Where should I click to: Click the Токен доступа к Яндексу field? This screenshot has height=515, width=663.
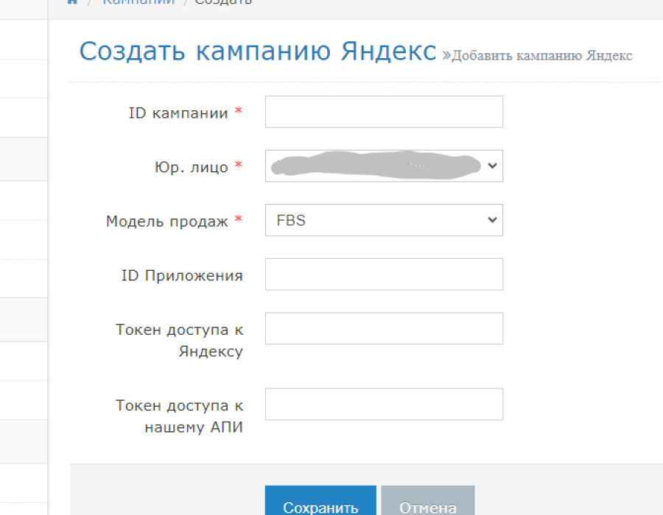[384, 328]
